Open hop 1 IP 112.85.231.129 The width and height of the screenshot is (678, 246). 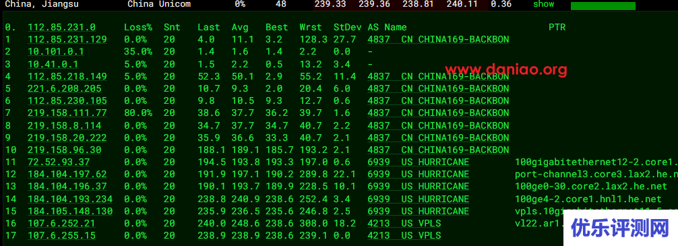67,39
